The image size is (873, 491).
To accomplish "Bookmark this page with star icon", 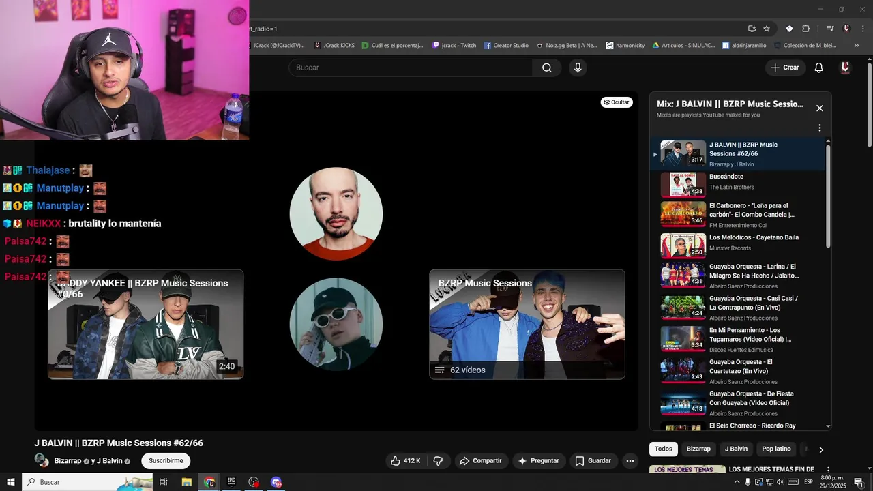I will coord(767,29).
